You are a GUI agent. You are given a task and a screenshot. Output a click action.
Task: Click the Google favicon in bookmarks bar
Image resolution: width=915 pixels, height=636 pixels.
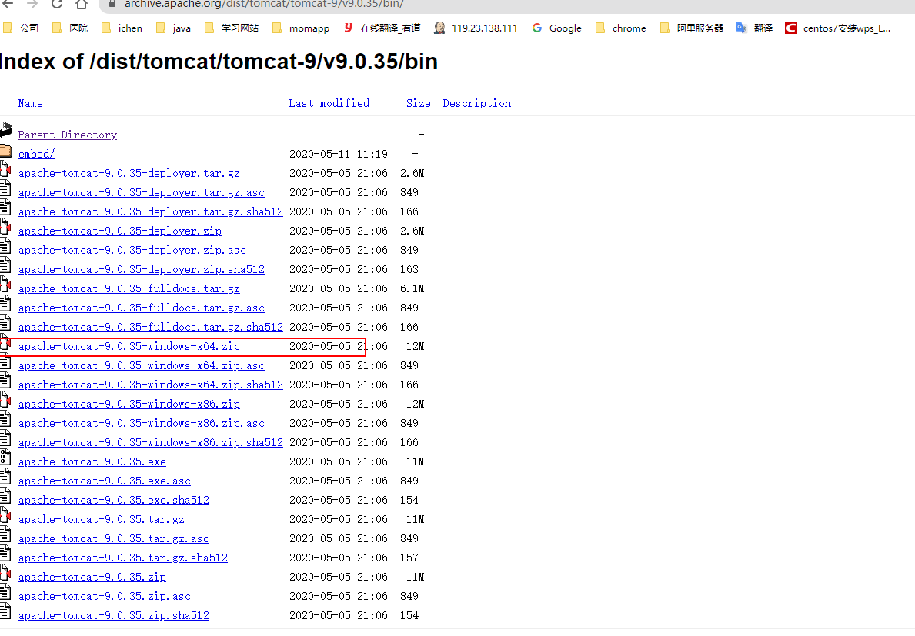[539, 28]
